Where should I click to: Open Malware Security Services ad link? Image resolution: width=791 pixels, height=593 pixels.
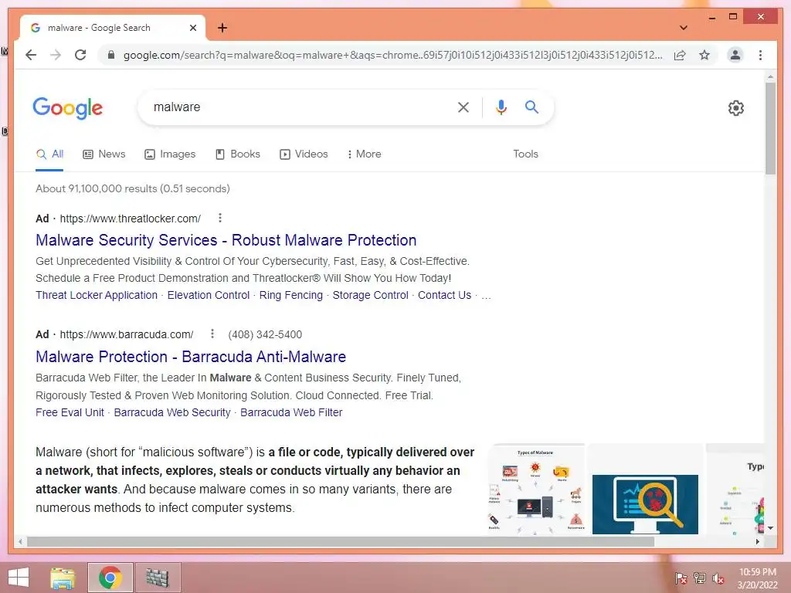point(226,240)
